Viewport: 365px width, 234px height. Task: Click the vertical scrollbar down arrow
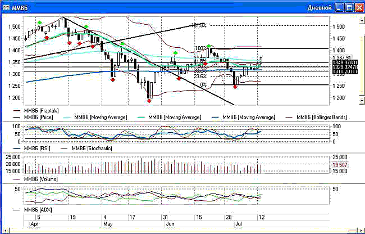(x=362, y=101)
